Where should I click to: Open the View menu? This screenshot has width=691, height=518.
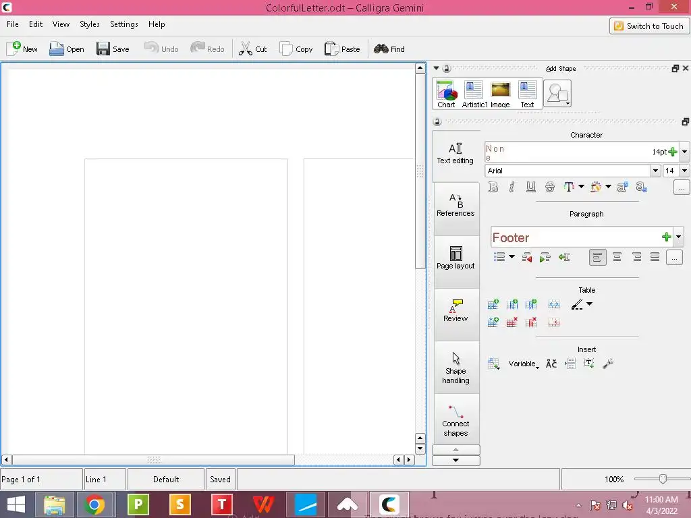coord(61,24)
